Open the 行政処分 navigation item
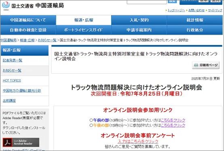 click(x=195, y=30)
